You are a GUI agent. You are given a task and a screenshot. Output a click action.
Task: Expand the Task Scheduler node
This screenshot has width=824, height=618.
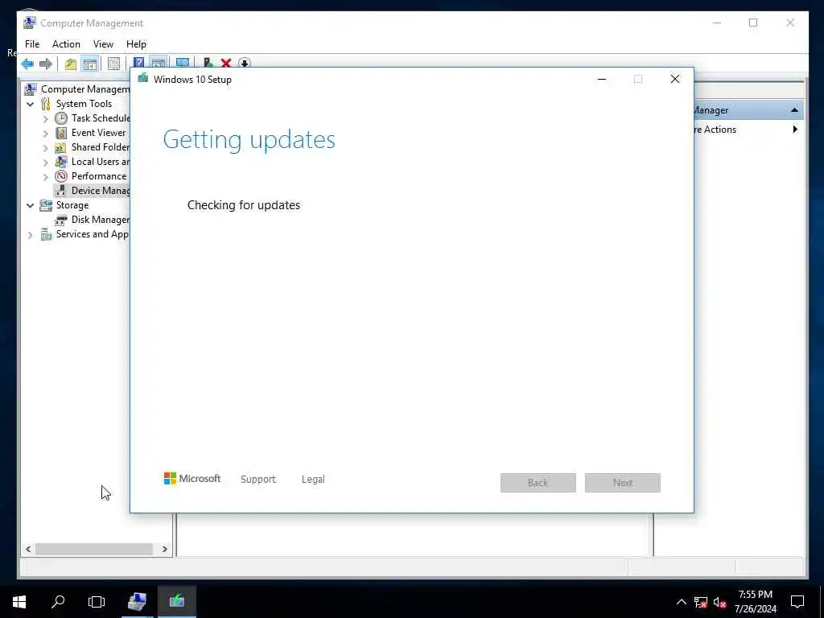(46, 119)
